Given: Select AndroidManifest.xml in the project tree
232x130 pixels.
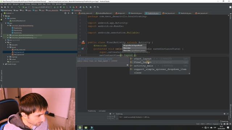Looking at the screenshot, I should tap(18, 21).
